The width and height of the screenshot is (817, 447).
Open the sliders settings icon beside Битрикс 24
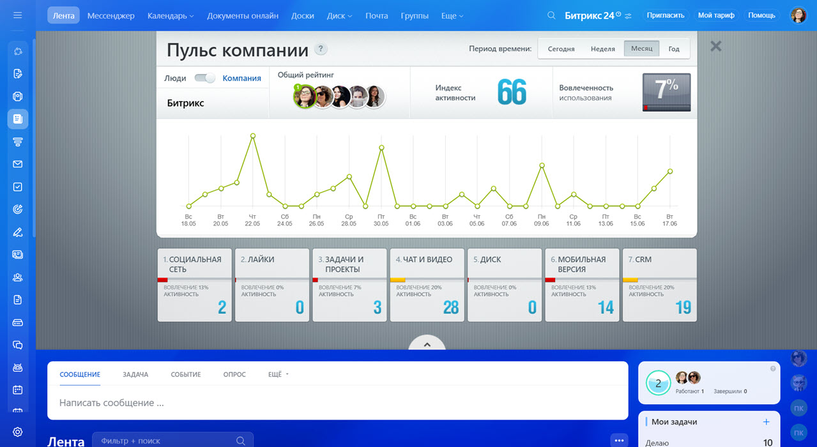tap(628, 16)
